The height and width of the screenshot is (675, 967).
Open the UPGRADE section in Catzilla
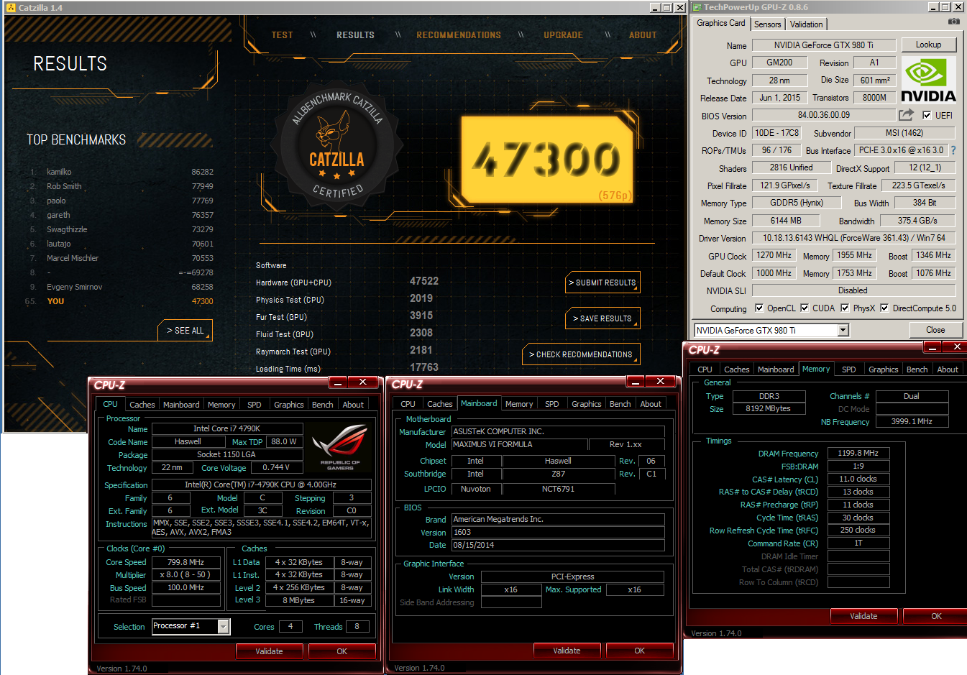point(563,35)
